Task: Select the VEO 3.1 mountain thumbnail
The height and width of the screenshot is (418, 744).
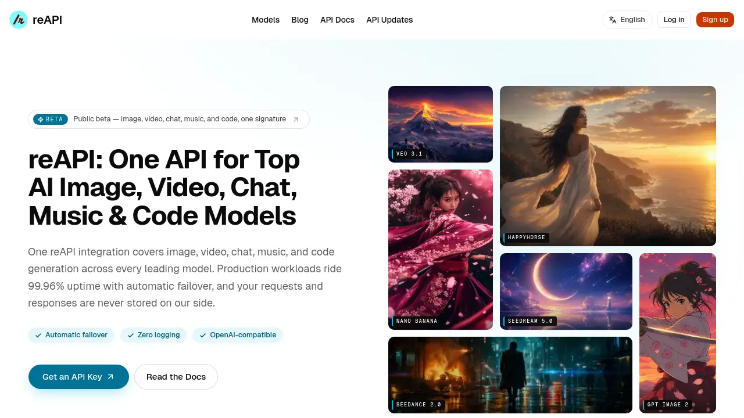Action: (x=441, y=124)
